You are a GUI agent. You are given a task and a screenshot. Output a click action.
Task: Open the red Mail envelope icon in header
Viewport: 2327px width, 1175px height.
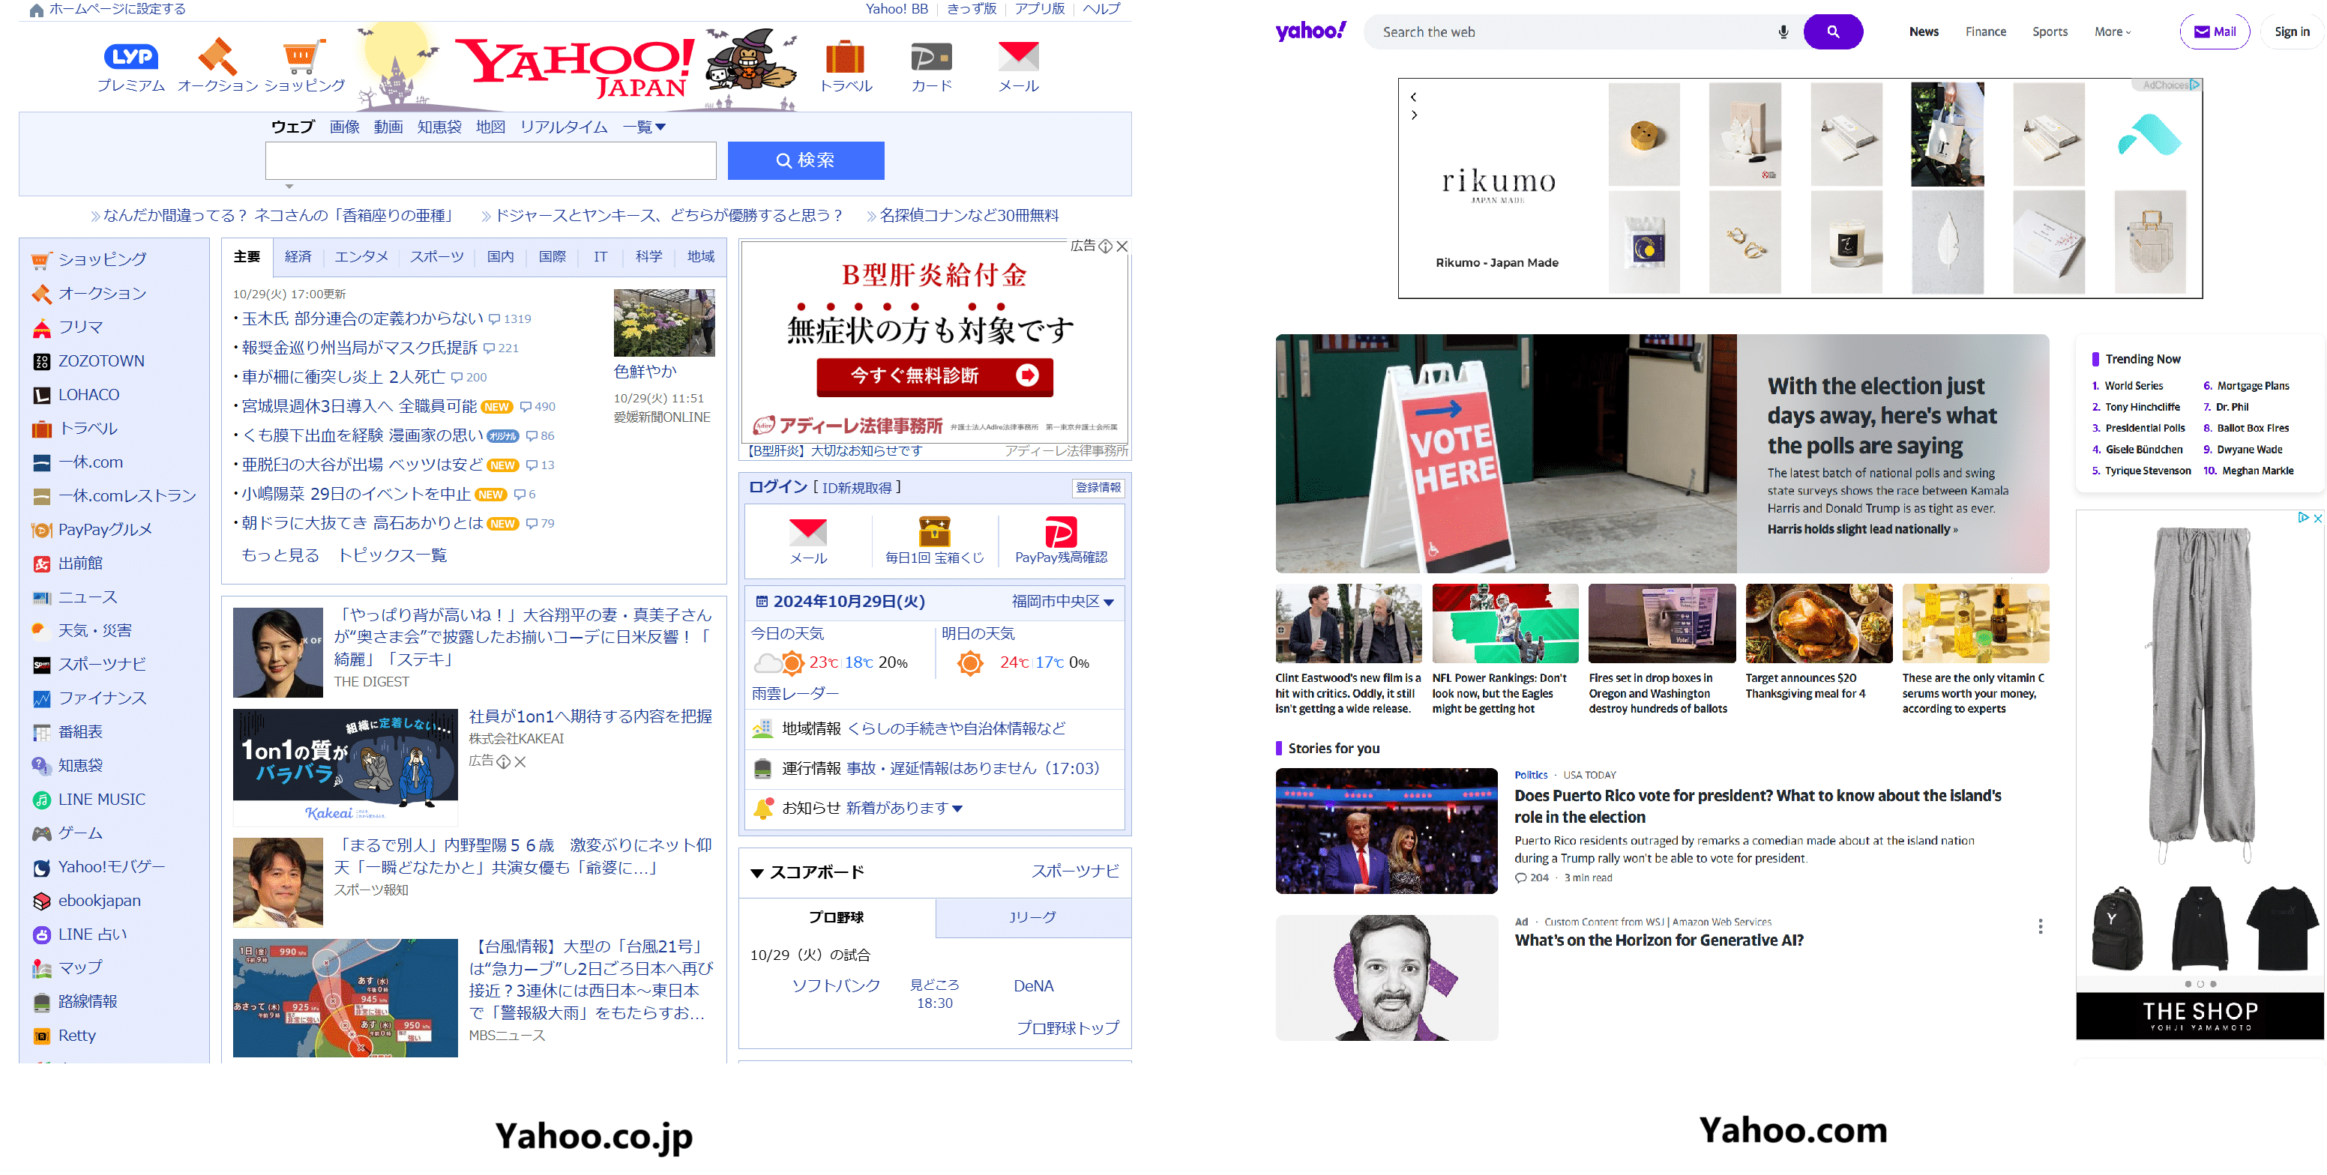point(1018,56)
